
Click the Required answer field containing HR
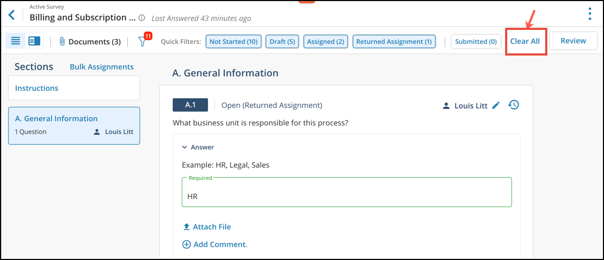[347, 192]
